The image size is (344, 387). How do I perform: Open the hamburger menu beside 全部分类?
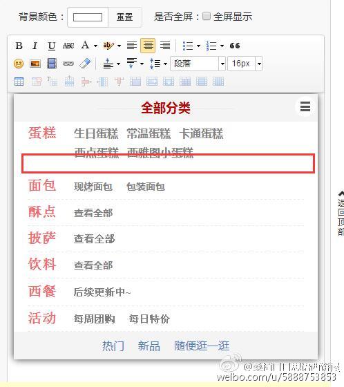[x=305, y=106]
